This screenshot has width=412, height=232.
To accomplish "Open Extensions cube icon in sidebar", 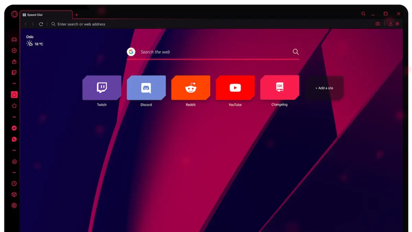I will [14, 195].
